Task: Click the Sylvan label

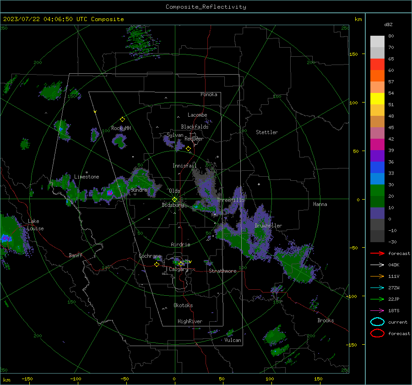Action: 175,135
